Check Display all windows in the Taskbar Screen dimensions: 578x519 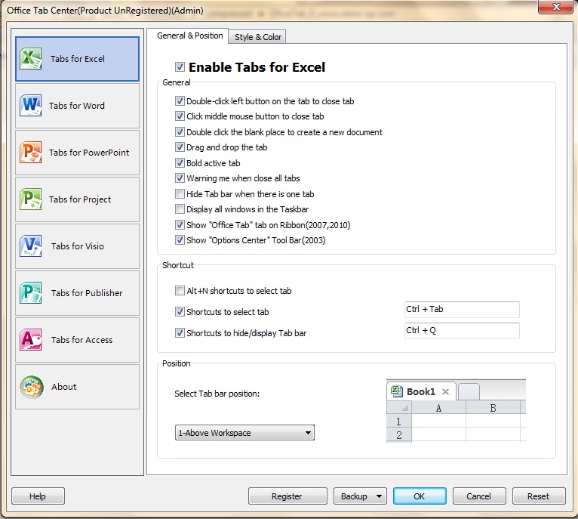pyautogui.click(x=180, y=209)
